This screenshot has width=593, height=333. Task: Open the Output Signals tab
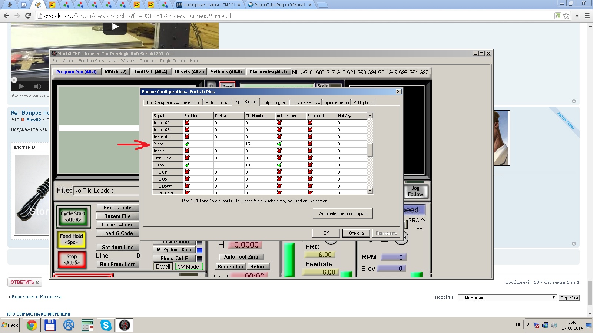[x=274, y=102]
